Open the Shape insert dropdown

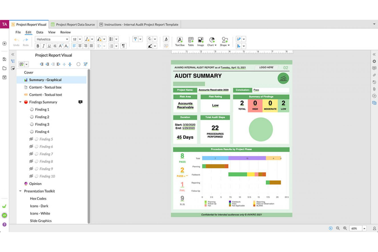[229, 45]
